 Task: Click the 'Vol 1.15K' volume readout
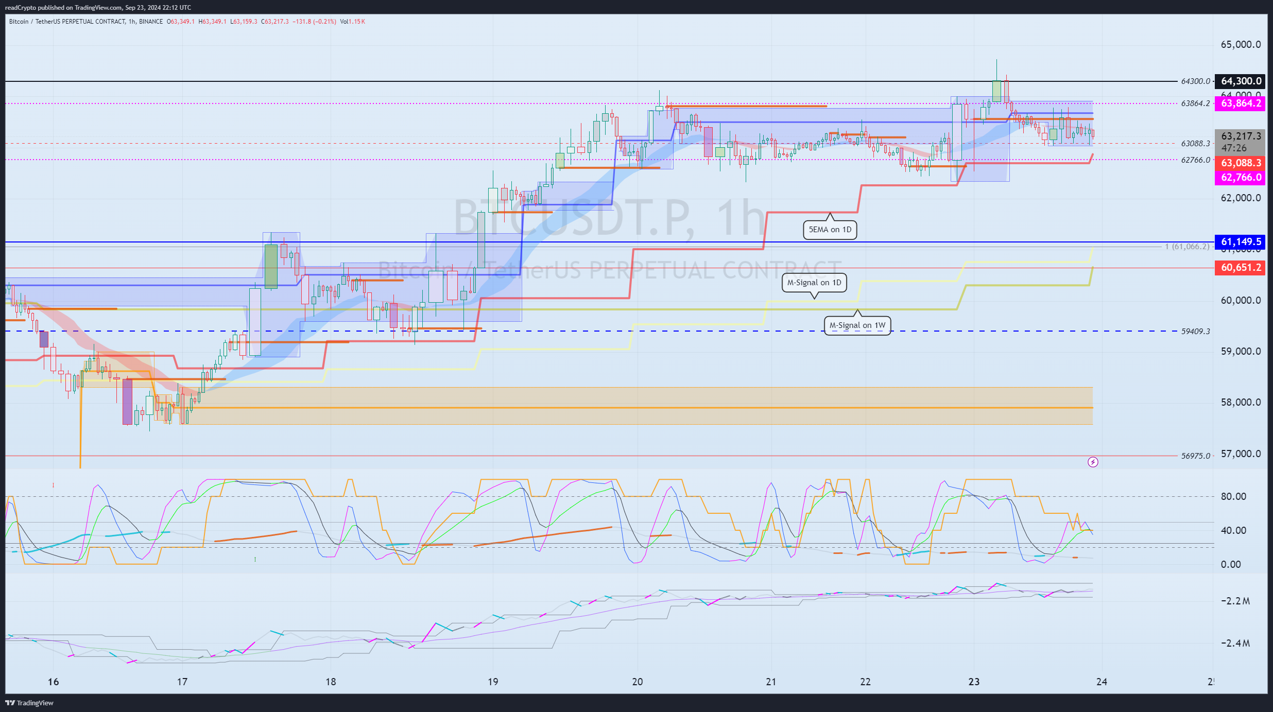click(x=353, y=22)
